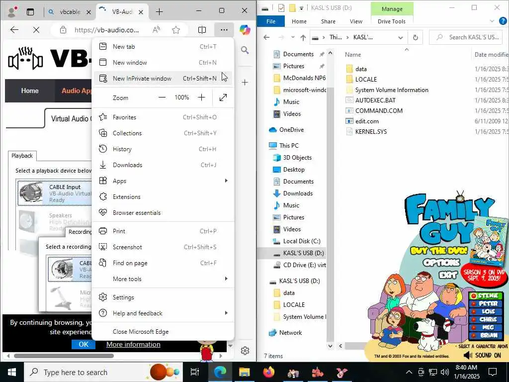Screen dimensions: 509x382
Task: Select New tab in Edge menu
Action: point(163,46)
